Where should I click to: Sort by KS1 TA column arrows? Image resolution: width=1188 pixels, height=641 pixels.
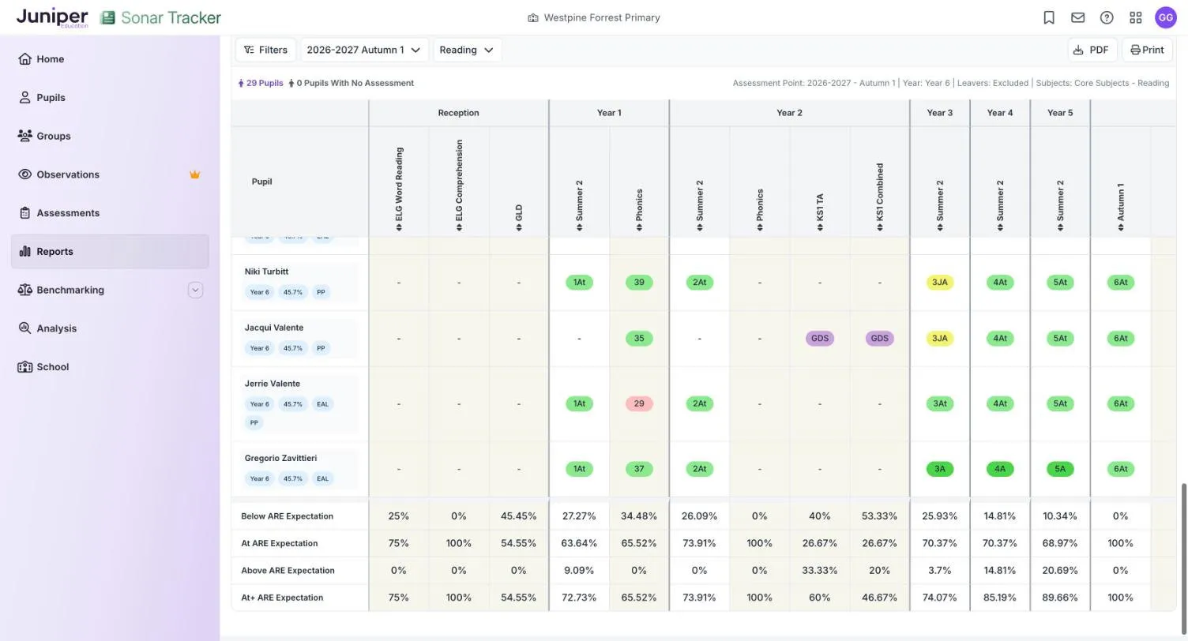[820, 227]
